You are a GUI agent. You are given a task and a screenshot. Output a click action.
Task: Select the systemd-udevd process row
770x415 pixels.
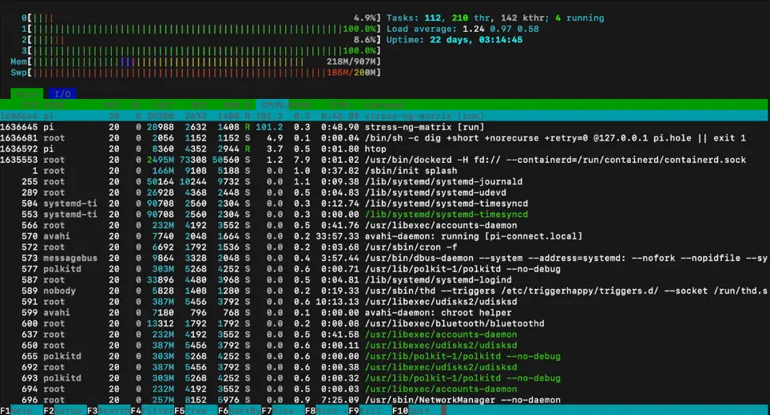[x=384, y=192]
